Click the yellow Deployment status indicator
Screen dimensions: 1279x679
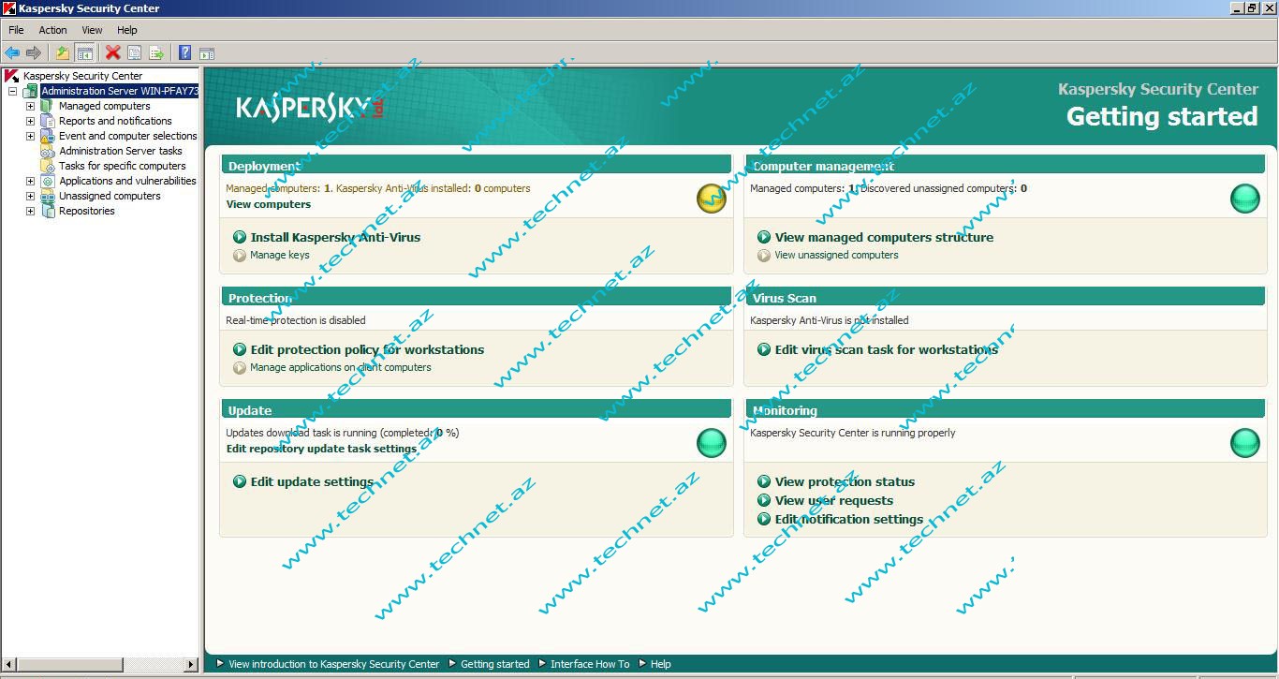pos(712,199)
